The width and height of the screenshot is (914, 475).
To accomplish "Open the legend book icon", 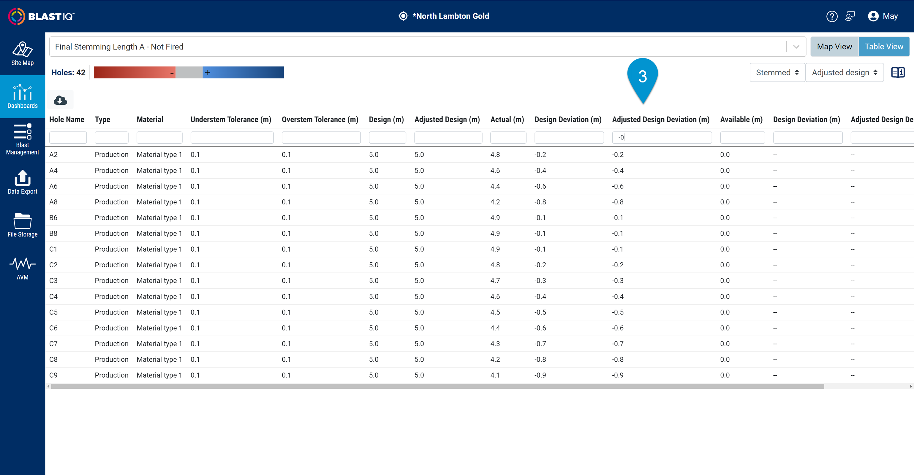I will click(x=898, y=72).
